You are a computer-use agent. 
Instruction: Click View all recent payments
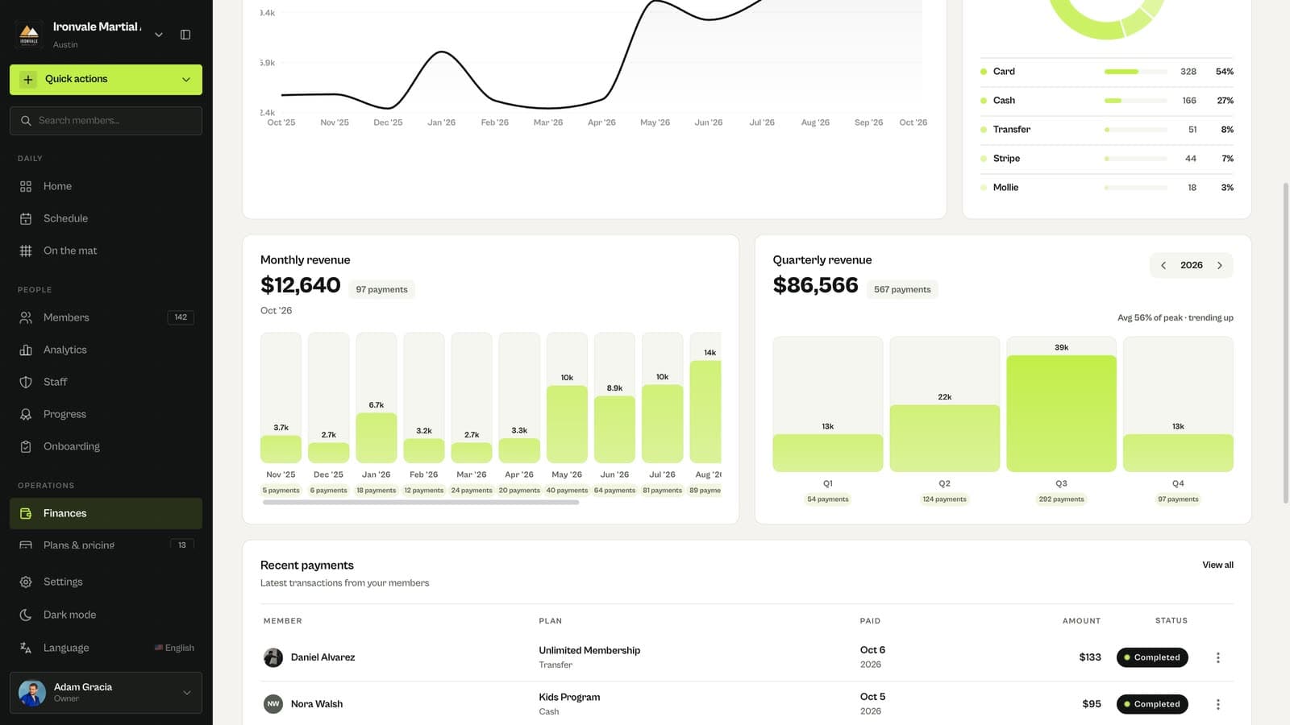(1217, 565)
